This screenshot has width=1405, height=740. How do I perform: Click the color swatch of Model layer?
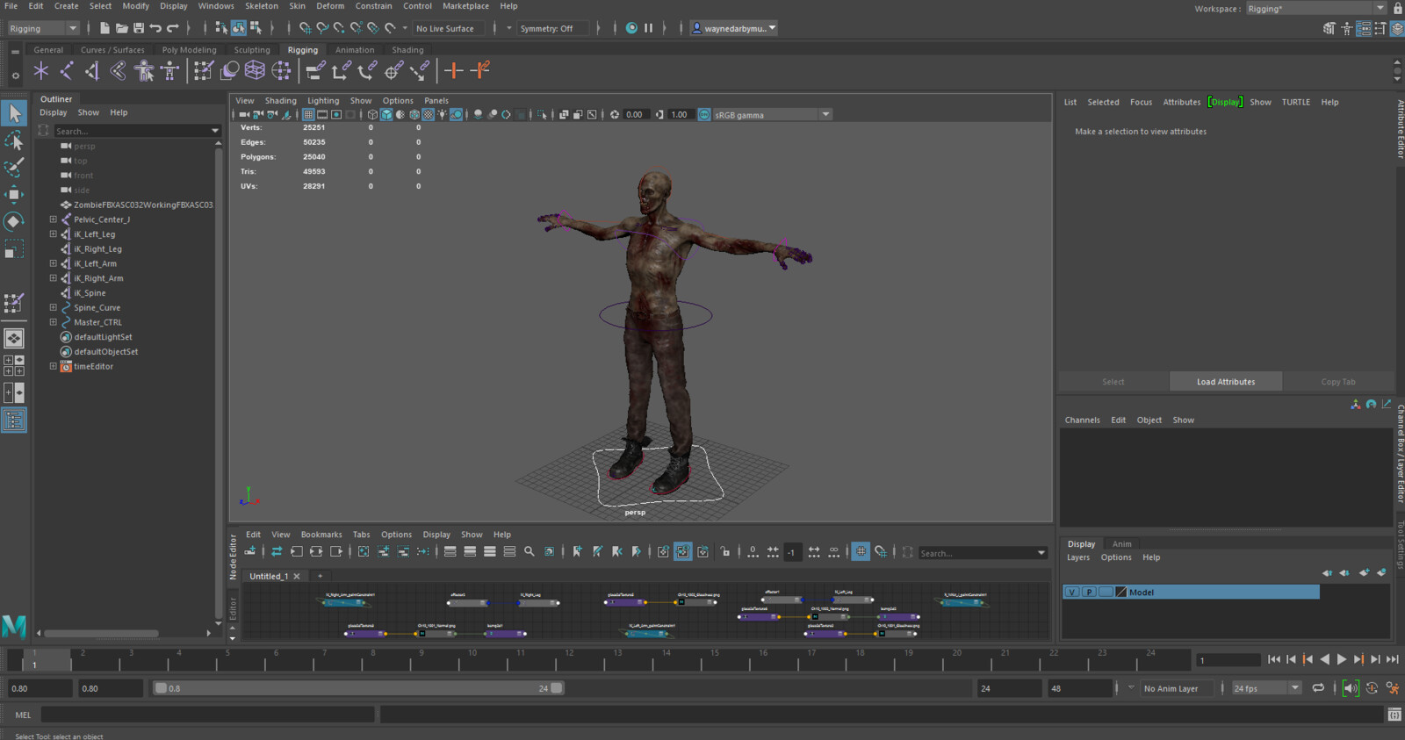click(1120, 593)
